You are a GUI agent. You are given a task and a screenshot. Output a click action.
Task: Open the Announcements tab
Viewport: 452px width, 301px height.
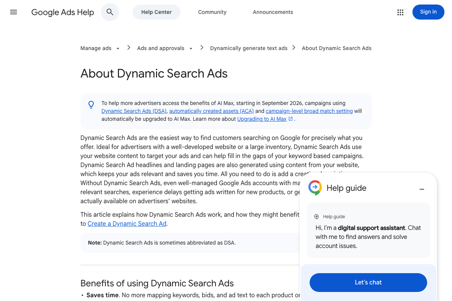(273, 12)
